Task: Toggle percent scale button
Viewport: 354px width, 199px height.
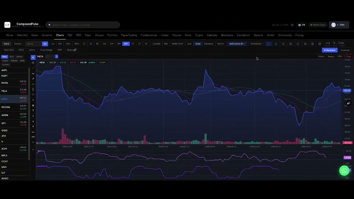Action: [334, 43]
